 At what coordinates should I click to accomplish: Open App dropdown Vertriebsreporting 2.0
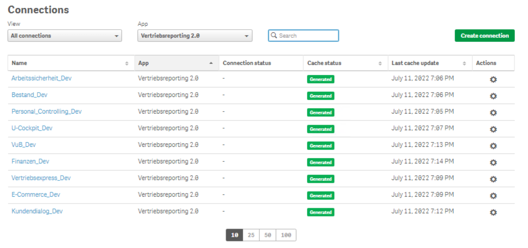(195, 36)
